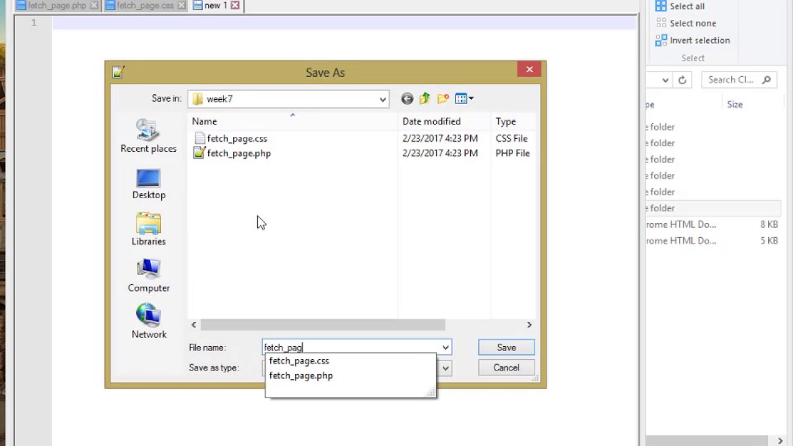Close the Save As dialog
793x446 pixels.
tap(529, 69)
